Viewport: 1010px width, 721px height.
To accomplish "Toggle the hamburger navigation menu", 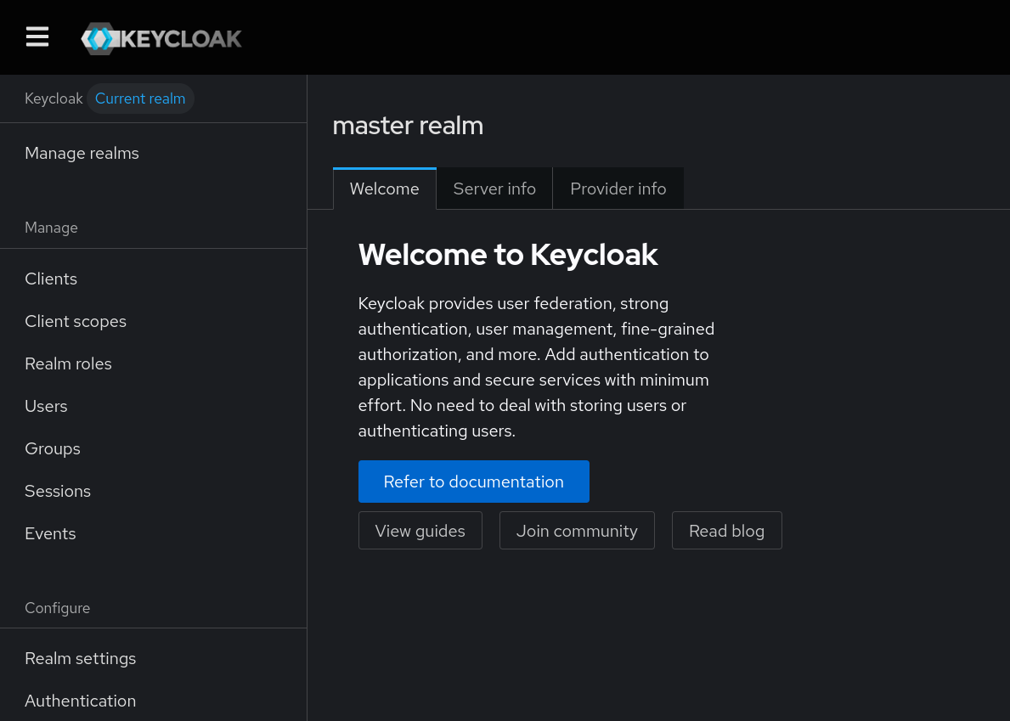I will click(37, 37).
